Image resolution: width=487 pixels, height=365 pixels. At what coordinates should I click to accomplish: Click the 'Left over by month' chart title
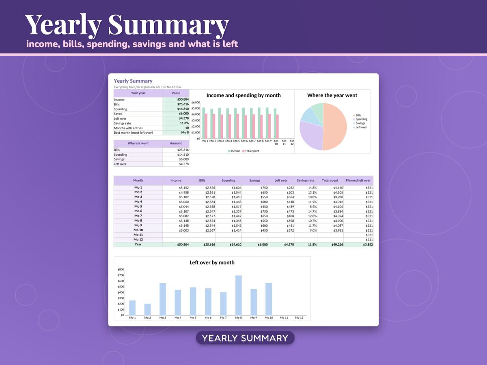tap(212, 262)
